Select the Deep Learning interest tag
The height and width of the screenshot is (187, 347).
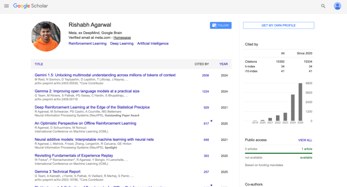[x=122, y=43]
